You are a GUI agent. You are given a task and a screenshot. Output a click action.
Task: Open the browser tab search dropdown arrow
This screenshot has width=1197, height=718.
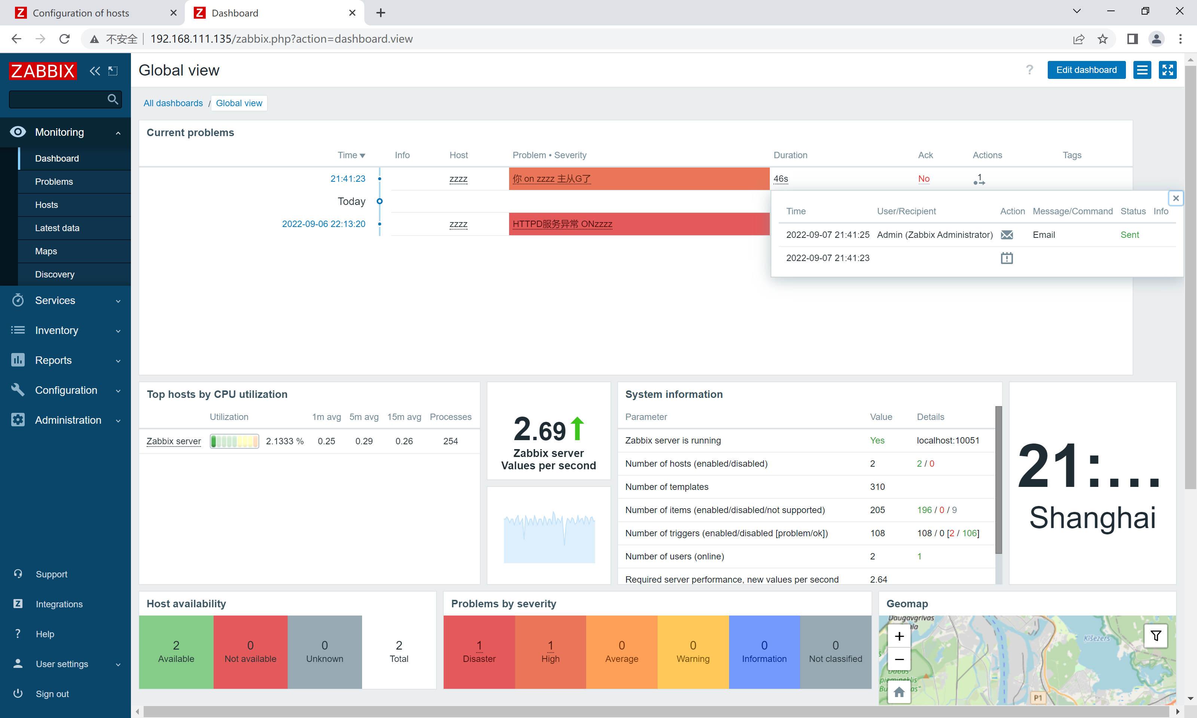[x=1077, y=12]
